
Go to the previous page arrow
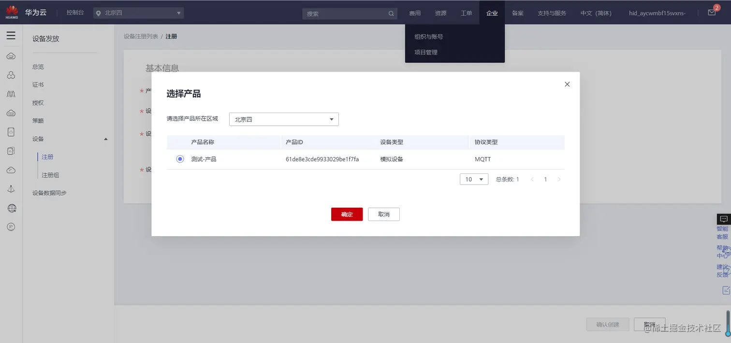[532, 179]
